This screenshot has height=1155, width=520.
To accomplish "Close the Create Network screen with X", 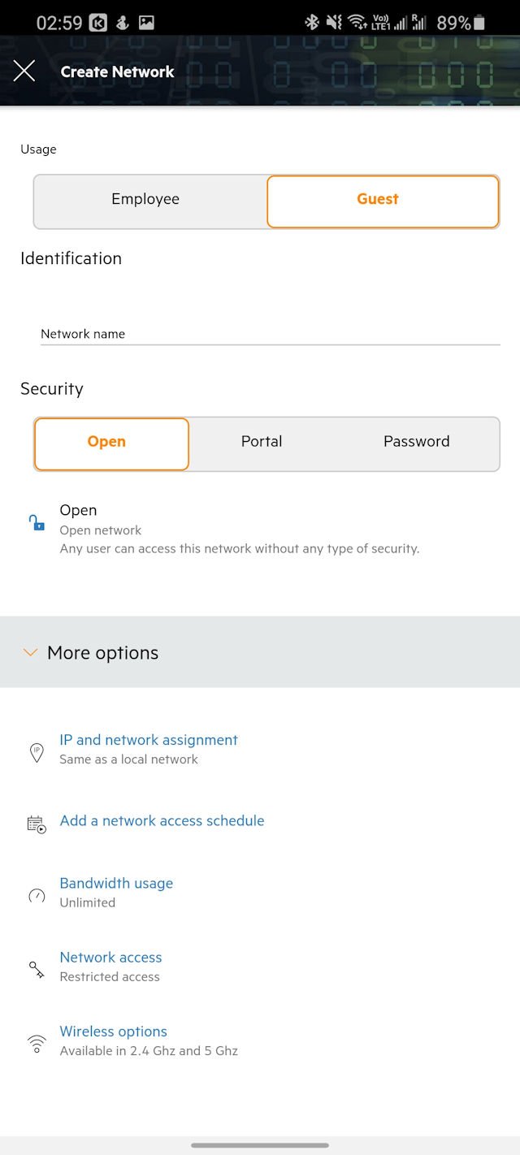I will click(24, 71).
